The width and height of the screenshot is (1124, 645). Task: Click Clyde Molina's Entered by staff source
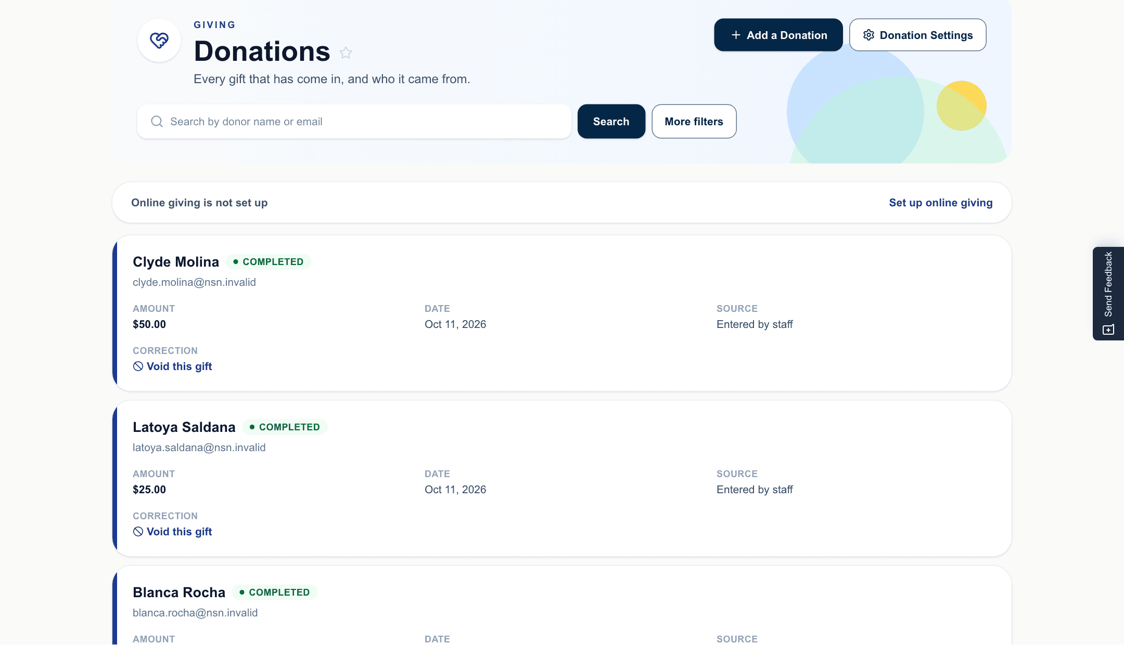pyautogui.click(x=755, y=324)
